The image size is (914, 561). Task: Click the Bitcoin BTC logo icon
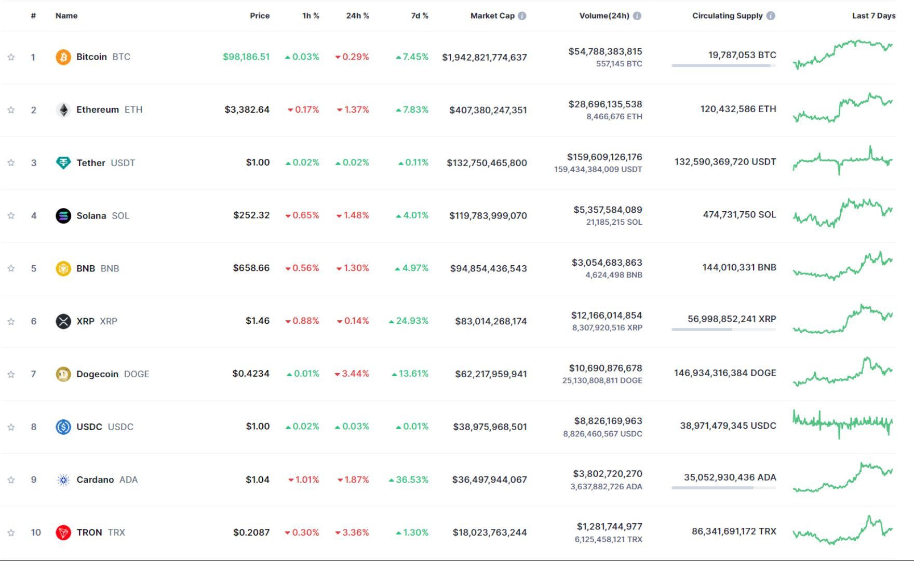(63, 57)
